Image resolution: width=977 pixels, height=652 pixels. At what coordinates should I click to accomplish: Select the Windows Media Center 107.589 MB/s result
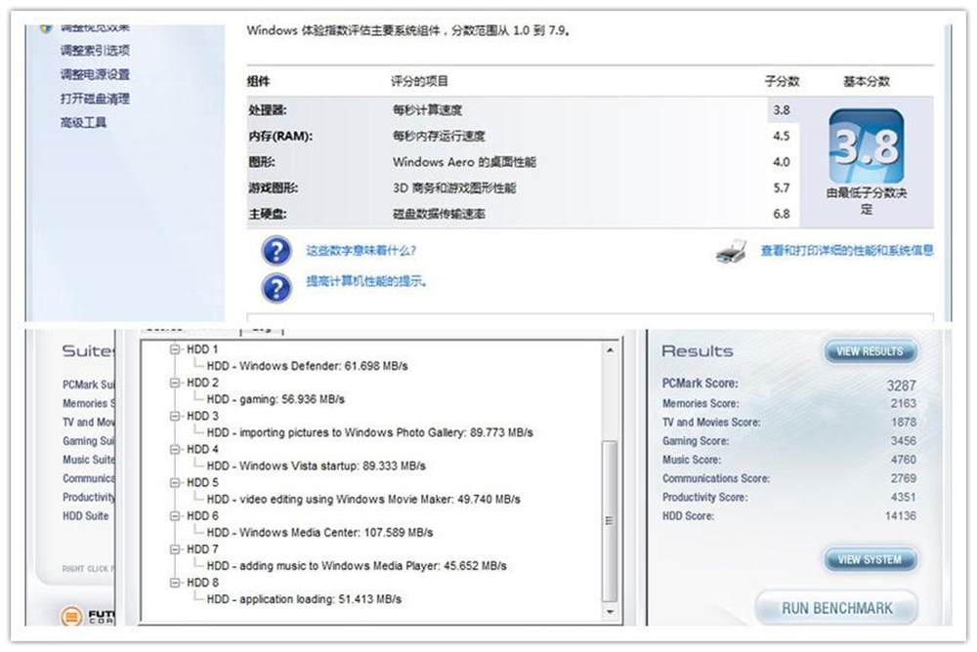(319, 533)
